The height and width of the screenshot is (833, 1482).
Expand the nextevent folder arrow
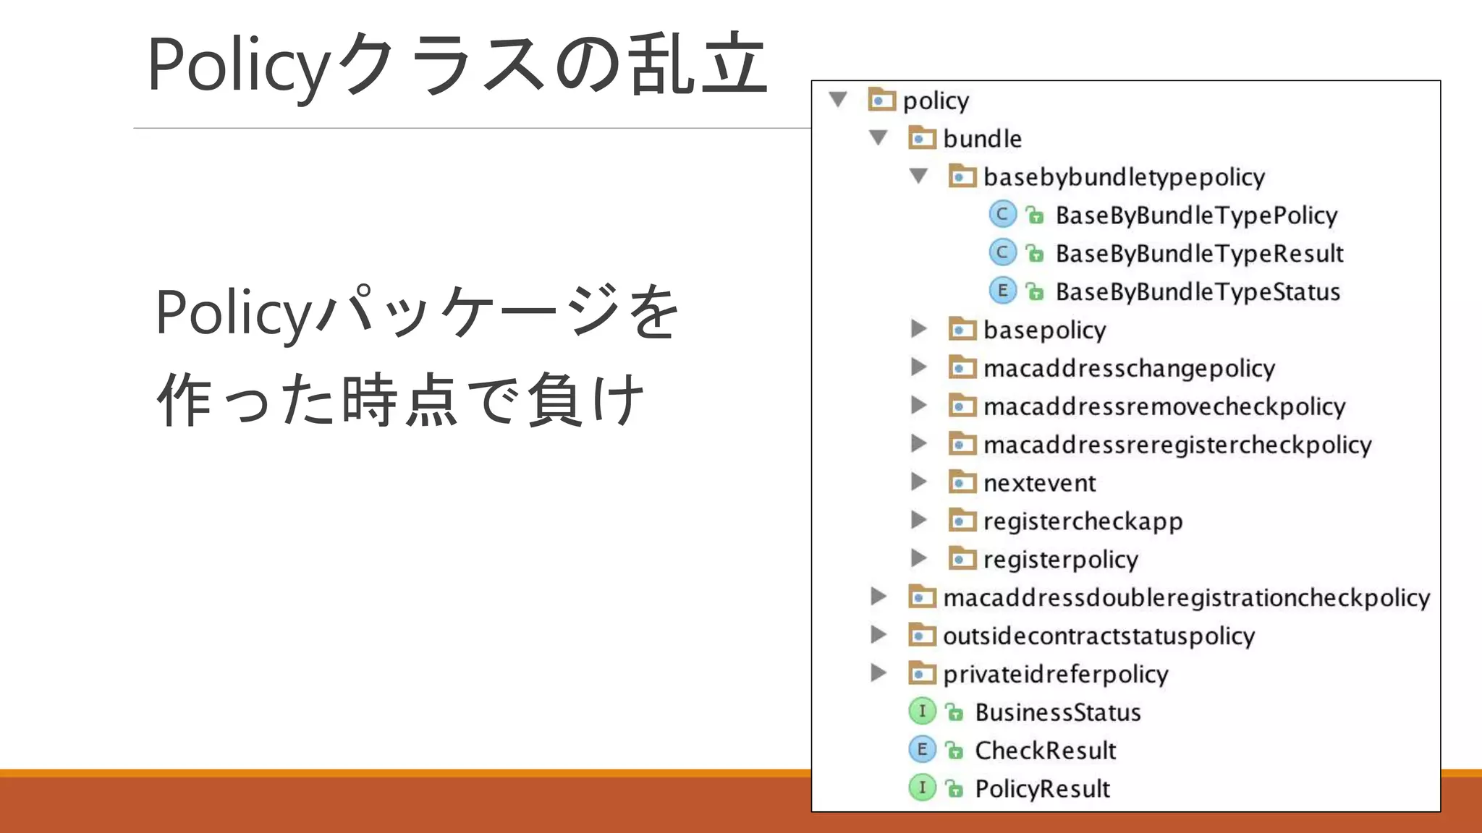[x=919, y=482]
